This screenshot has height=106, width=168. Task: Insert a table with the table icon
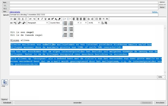(x=100, y=19)
